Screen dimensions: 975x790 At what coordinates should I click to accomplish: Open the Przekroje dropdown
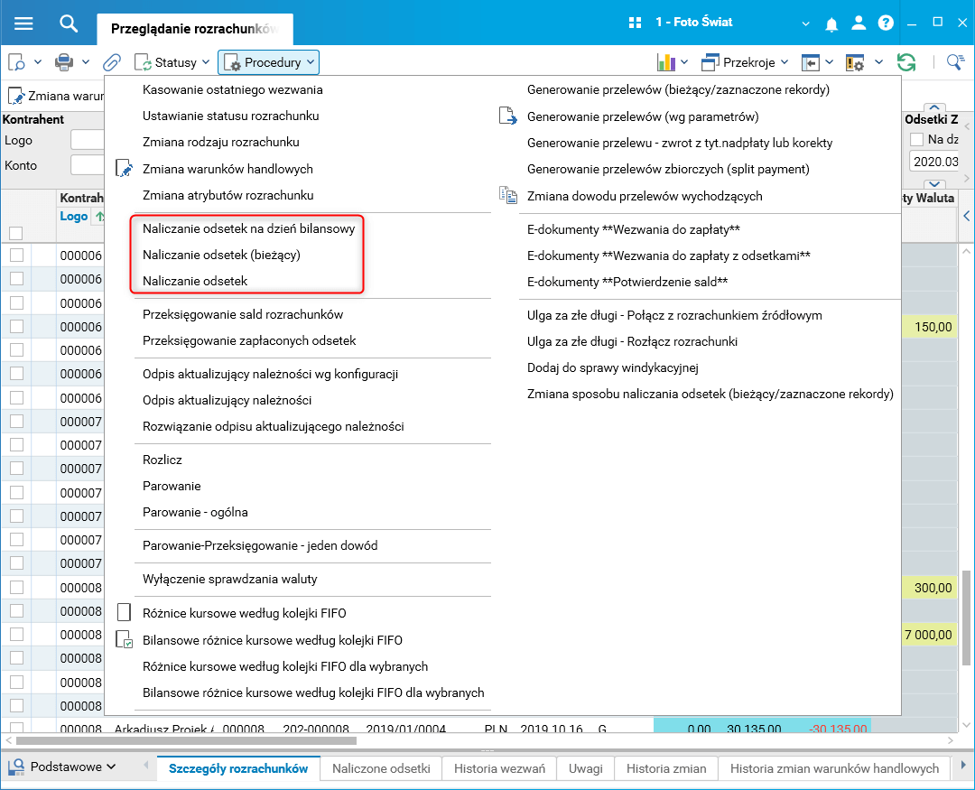coord(745,62)
